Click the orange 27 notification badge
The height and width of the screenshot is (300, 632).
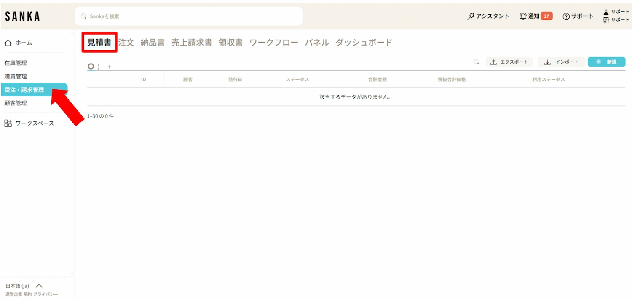click(546, 16)
